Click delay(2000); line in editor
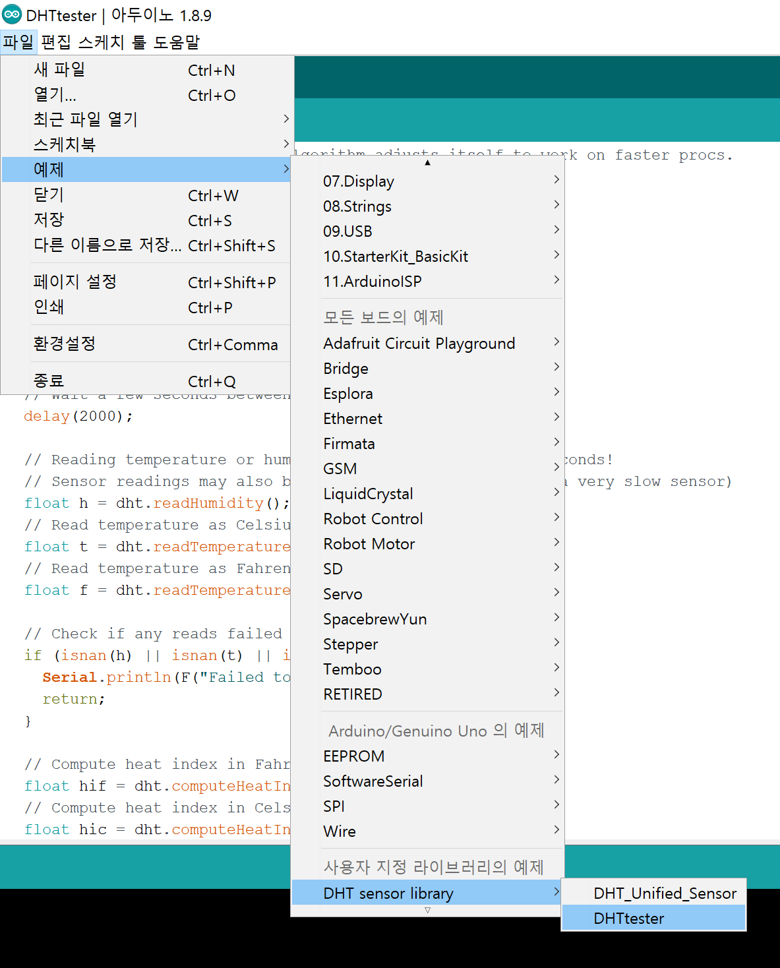This screenshot has height=968, width=780. (78, 416)
